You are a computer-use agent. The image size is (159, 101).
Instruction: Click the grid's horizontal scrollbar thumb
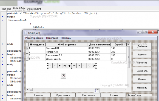[31, 89]
